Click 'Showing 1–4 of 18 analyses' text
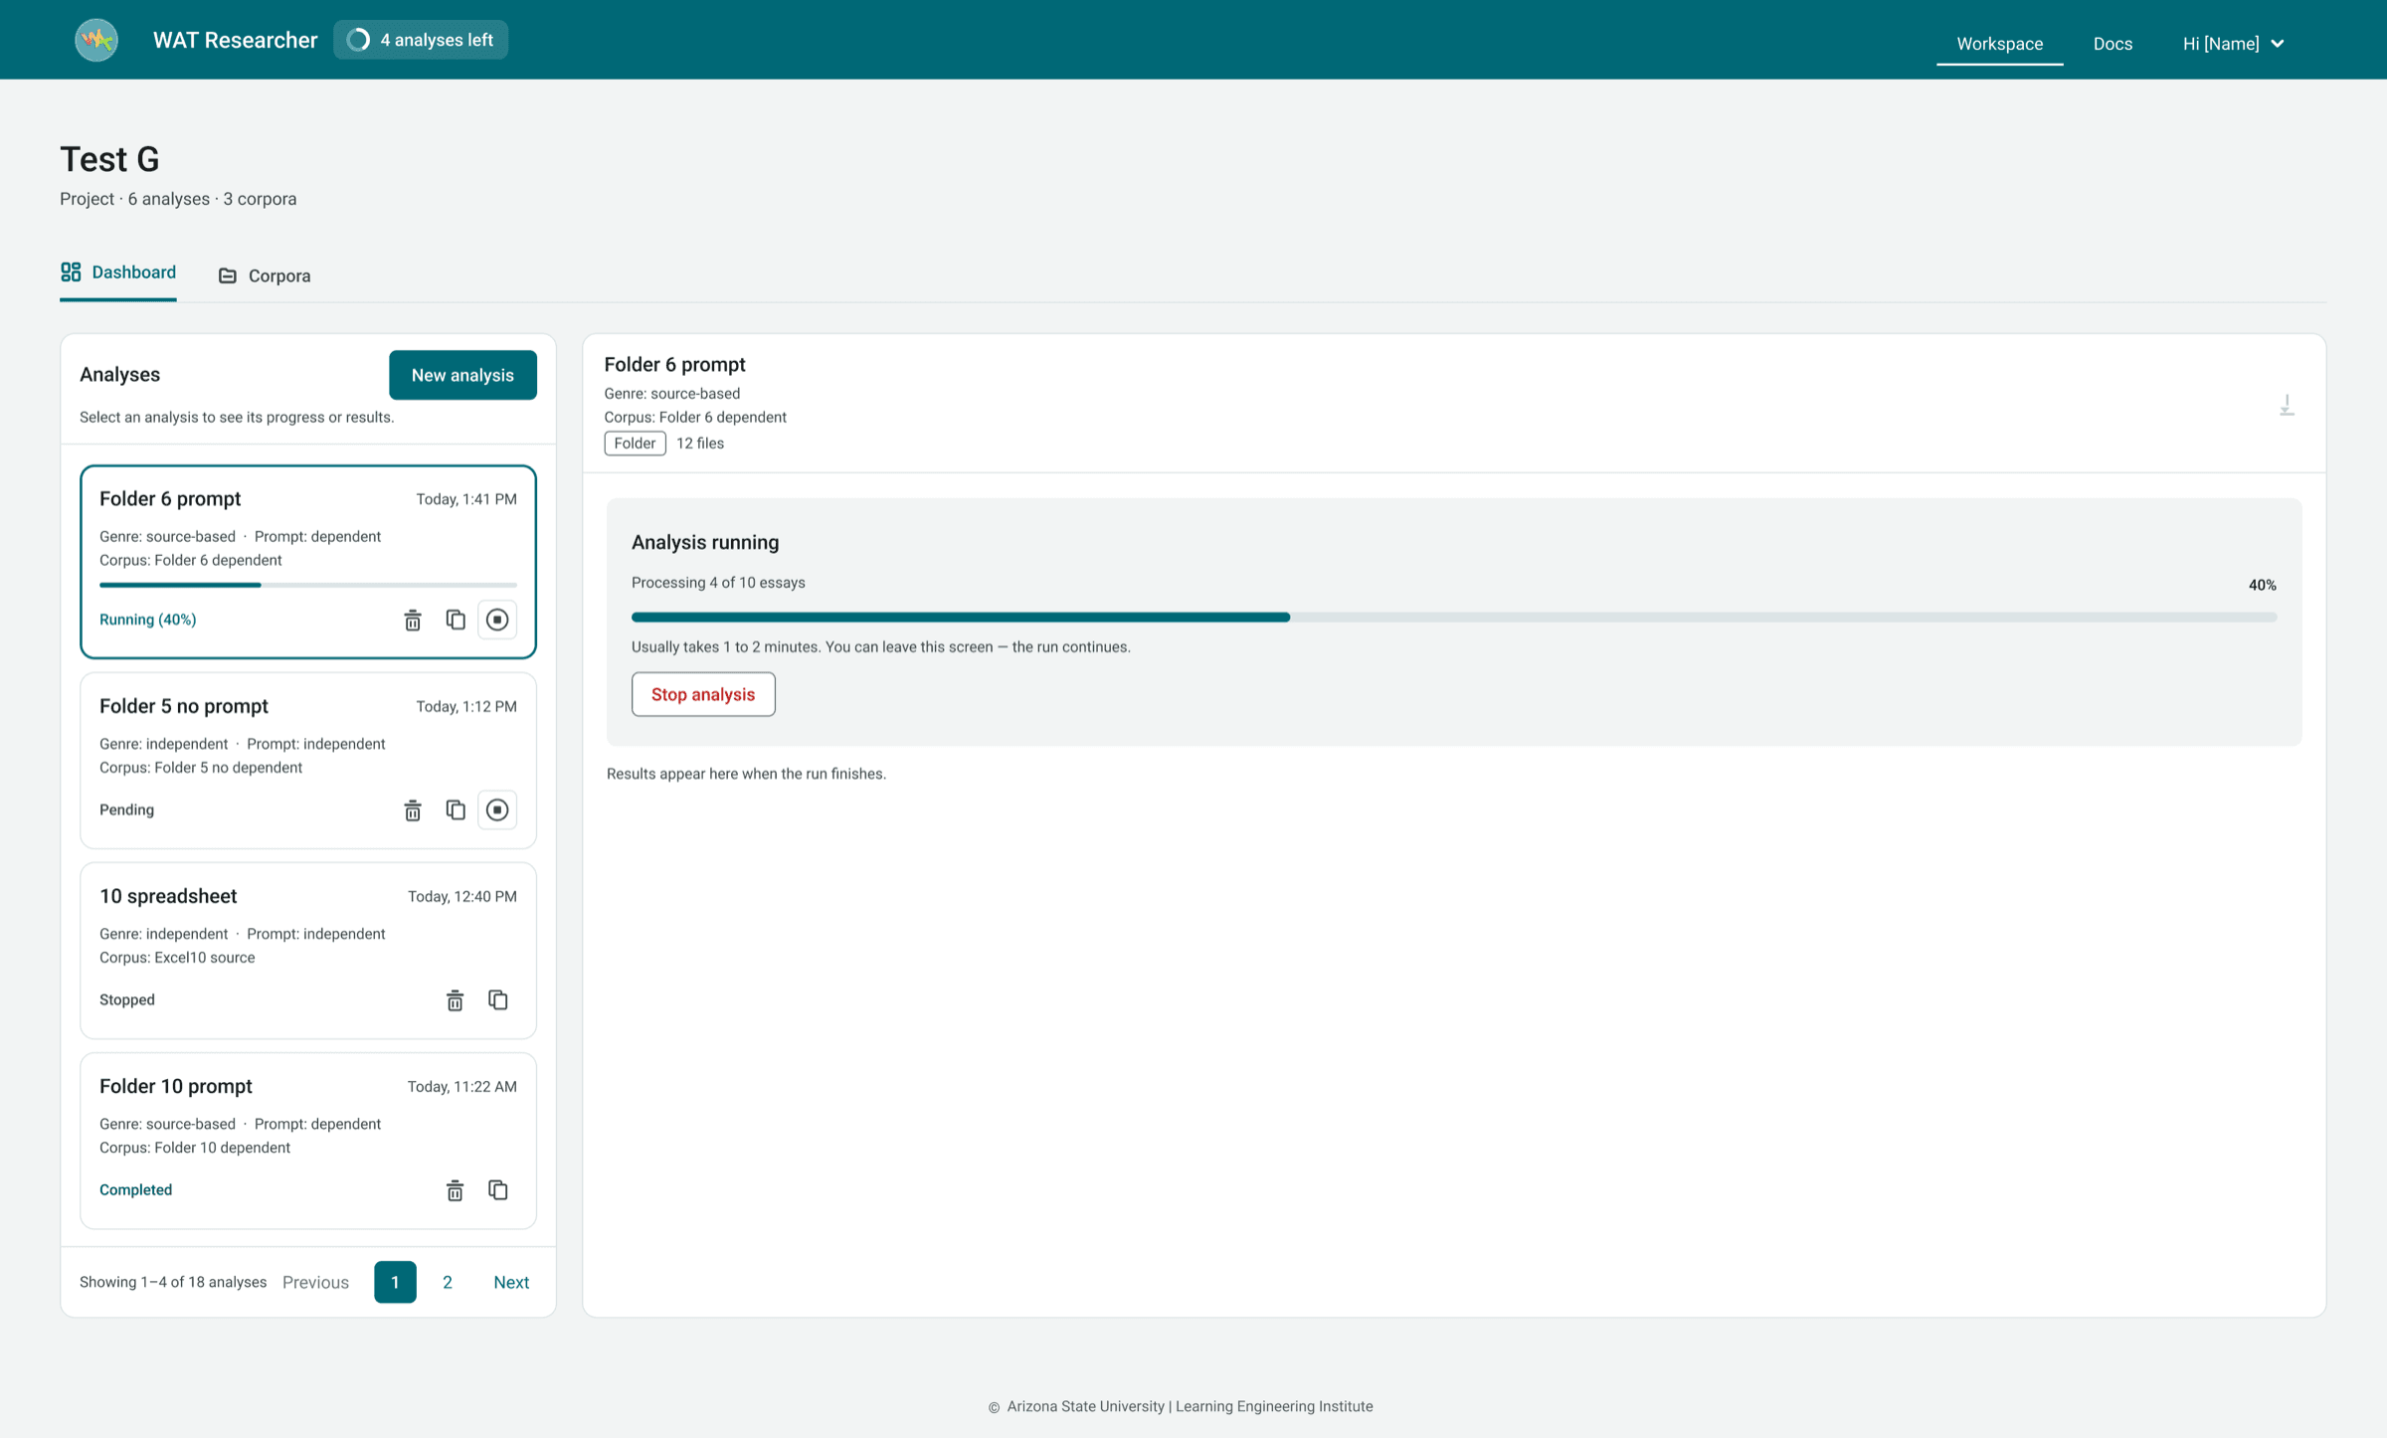Image resolution: width=2387 pixels, height=1438 pixels. click(173, 1282)
